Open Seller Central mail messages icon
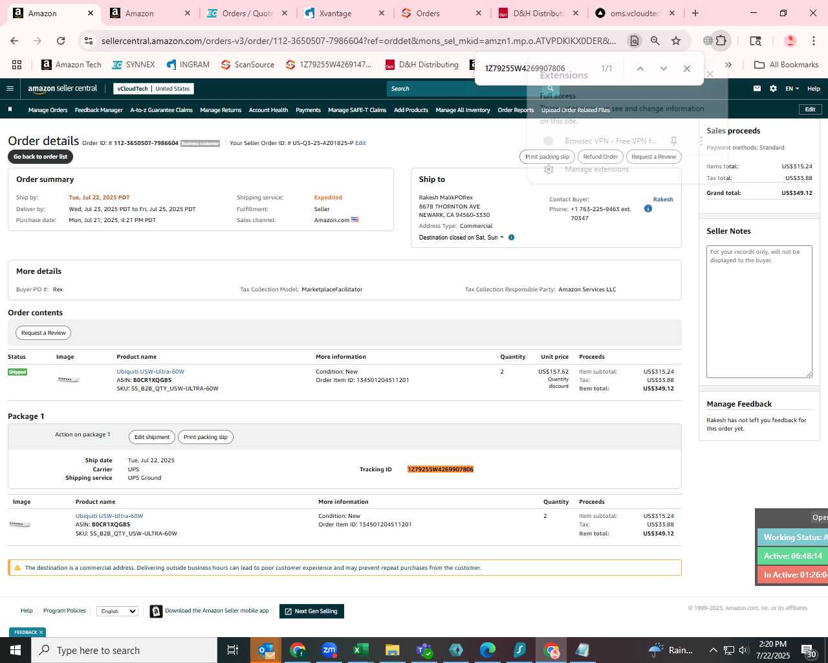 click(x=757, y=89)
